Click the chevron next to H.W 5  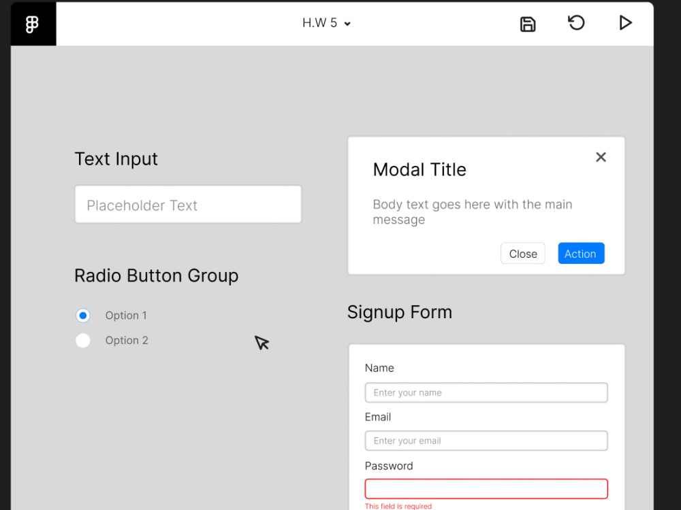[x=347, y=24]
